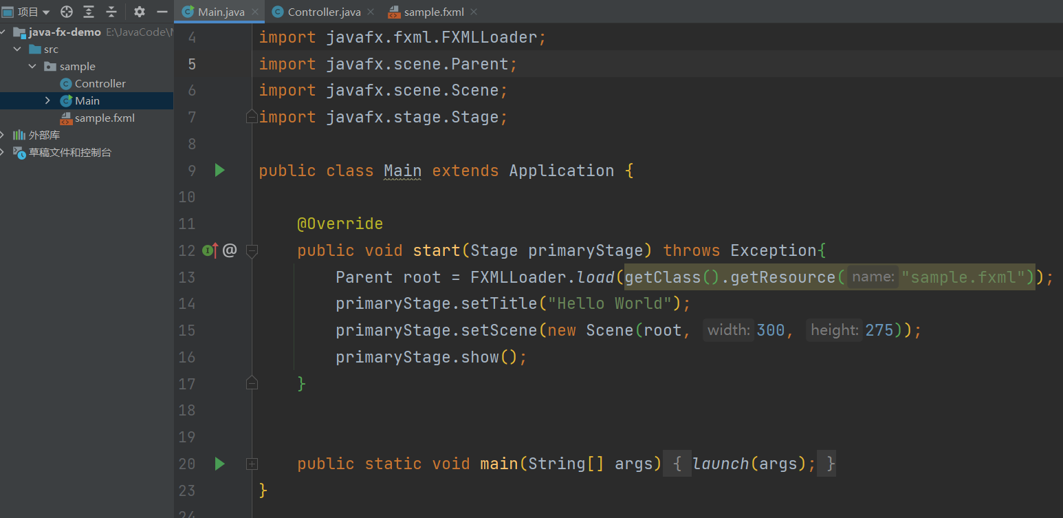This screenshot has width=1063, height=518.
Task: Collapse the imports fold marker at line 7
Action: (x=252, y=117)
